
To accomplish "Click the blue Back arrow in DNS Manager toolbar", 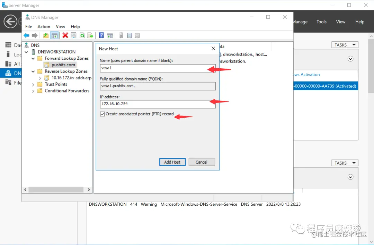I will click(26, 36).
